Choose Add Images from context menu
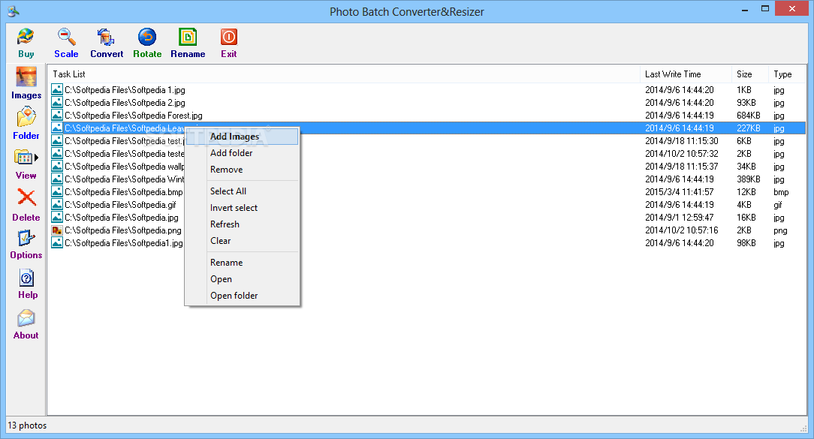The image size is (814, 439). tap(242, 137)
